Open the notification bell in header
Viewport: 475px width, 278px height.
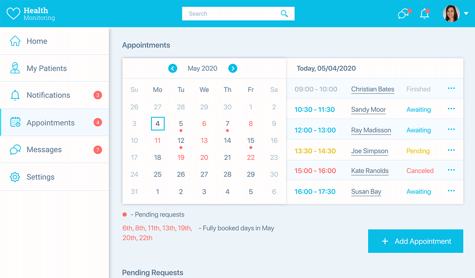click(425, 14)
